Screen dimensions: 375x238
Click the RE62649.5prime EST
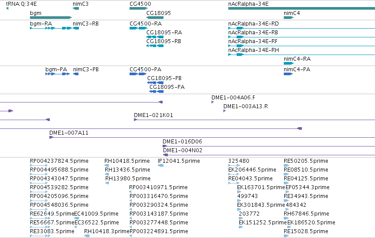[x=40, y=218]
